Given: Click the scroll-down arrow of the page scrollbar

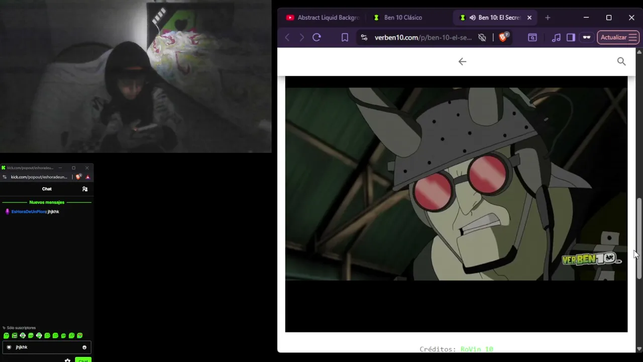Looking at the screenshot, I should coord(639,348).
